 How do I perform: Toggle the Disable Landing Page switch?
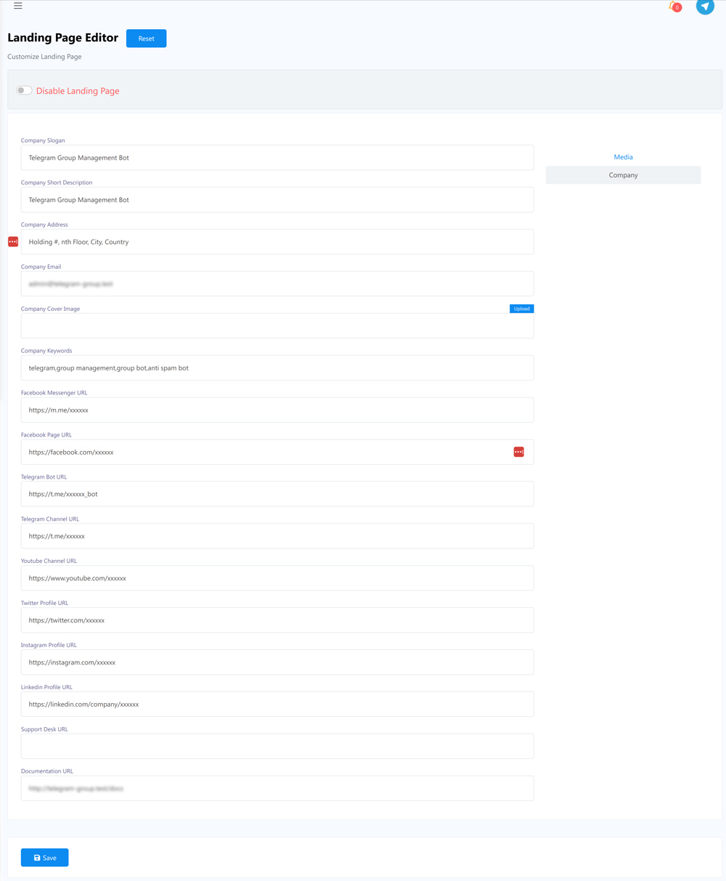pyautogui.click(x=25, y=91)
